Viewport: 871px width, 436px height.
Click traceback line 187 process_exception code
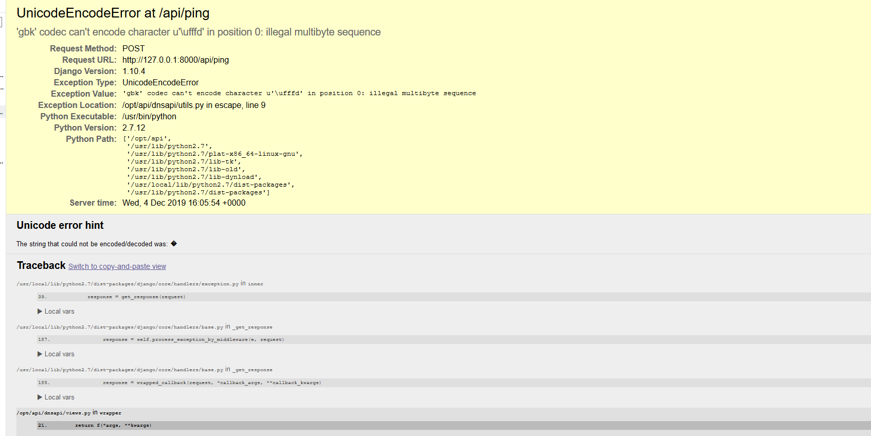click(x=193, y=339)
